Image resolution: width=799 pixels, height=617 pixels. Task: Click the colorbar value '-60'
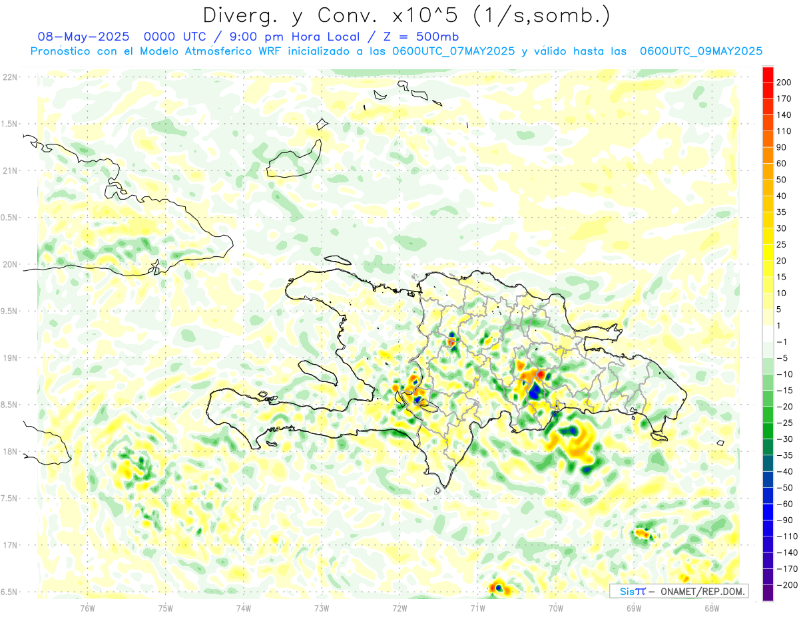784,504
